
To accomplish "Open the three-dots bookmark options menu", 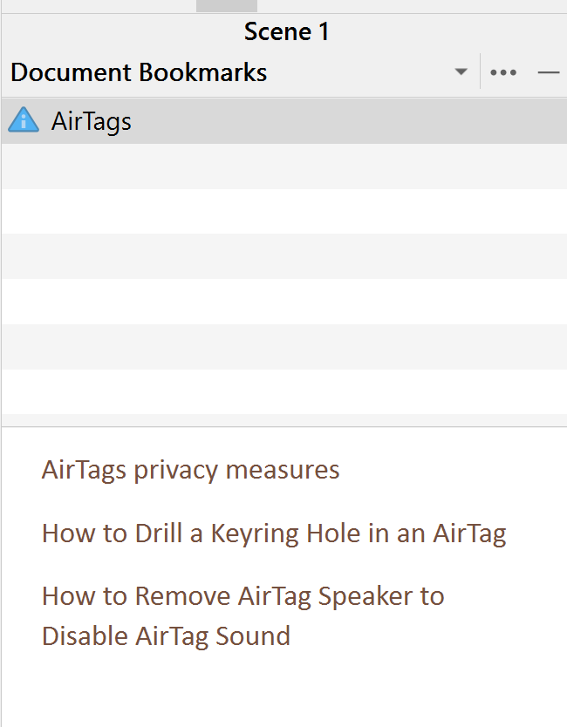I will 503,72.
